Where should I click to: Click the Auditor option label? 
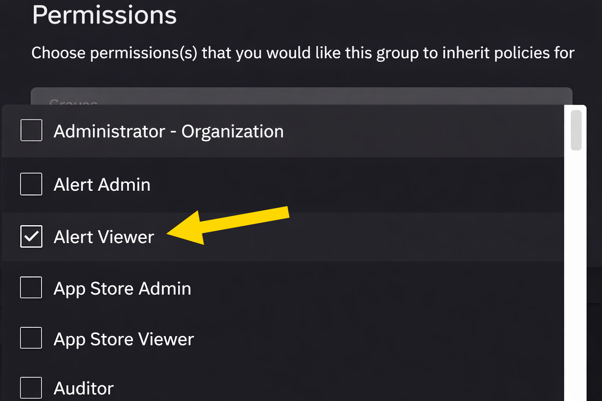pyautogui.click(x=83, y=388)
